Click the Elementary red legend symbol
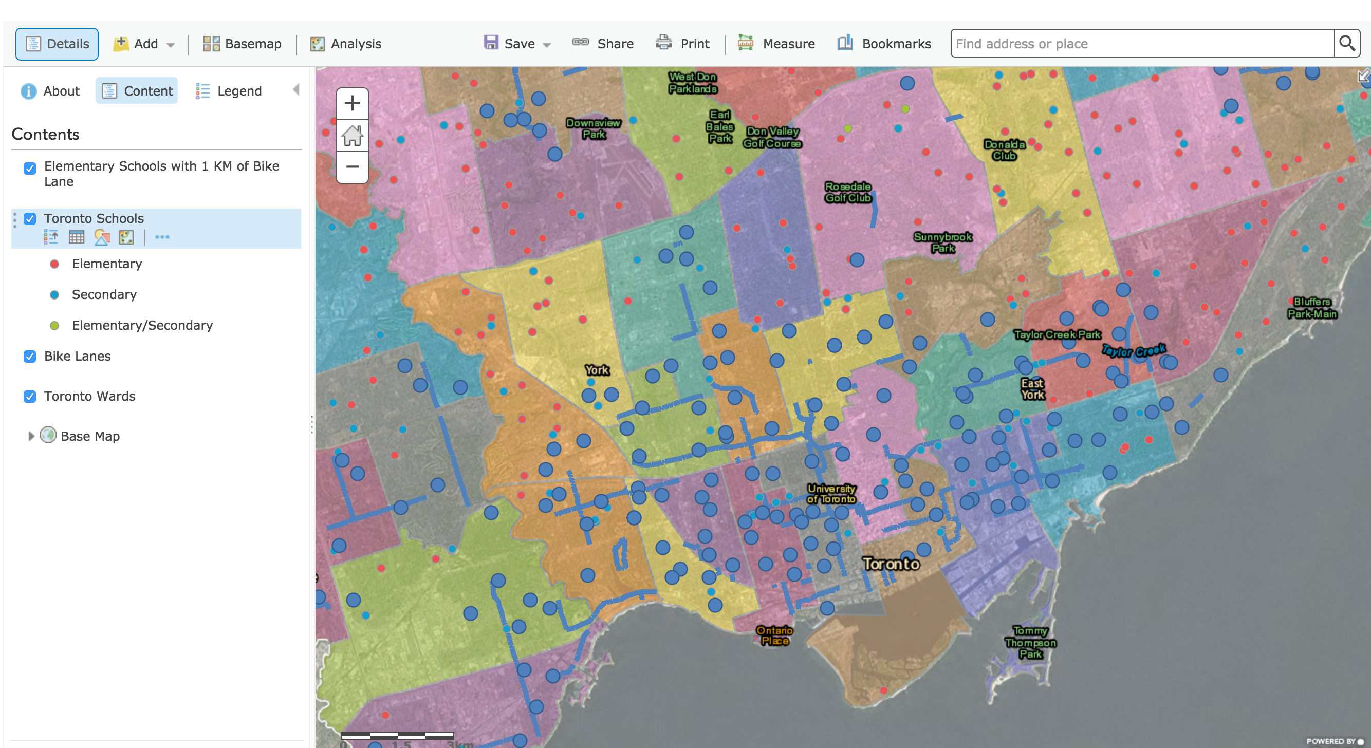 tap(54, 264)
